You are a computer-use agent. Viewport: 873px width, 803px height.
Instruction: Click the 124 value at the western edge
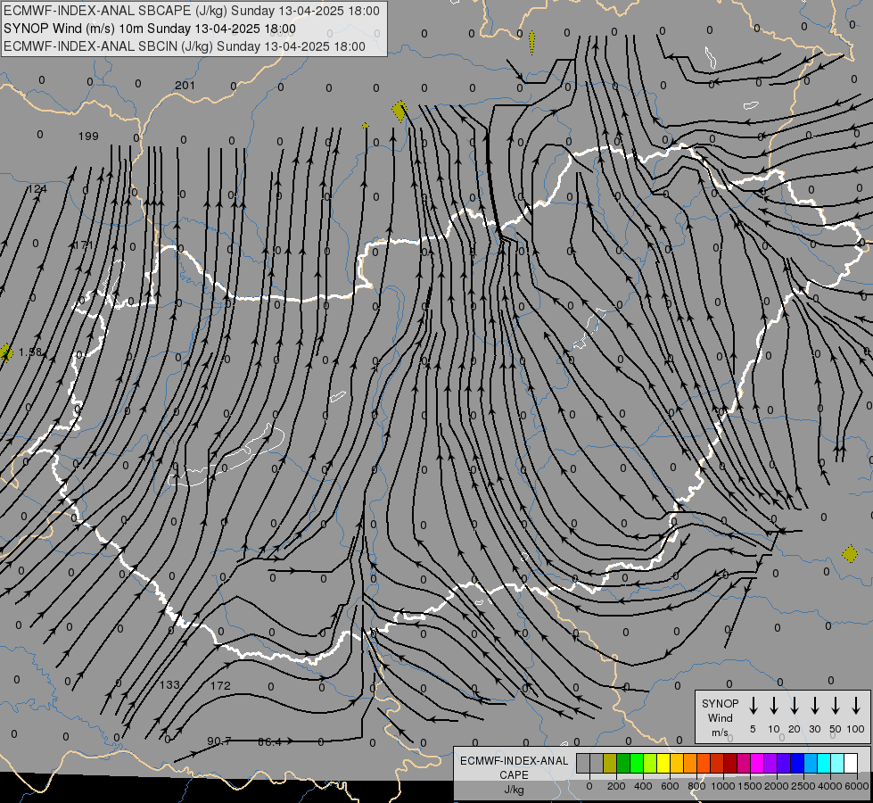coord(37,189)
